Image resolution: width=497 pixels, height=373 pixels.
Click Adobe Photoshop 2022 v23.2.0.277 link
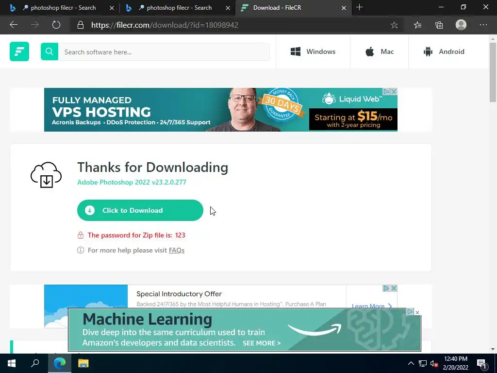point(132,182)
